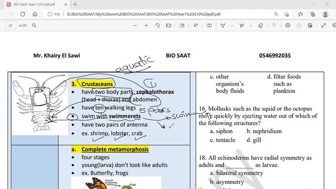Click the word cephalothorax
The width and height of the screenshot is (336, 189).
click(x=155, y=92)
